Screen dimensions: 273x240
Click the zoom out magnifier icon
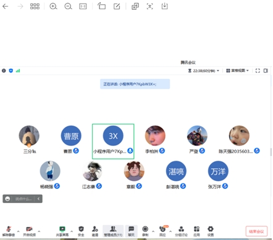pos(68,6)
